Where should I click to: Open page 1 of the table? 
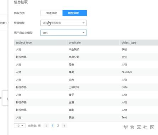pyautogui.click(x=53, y=126)
